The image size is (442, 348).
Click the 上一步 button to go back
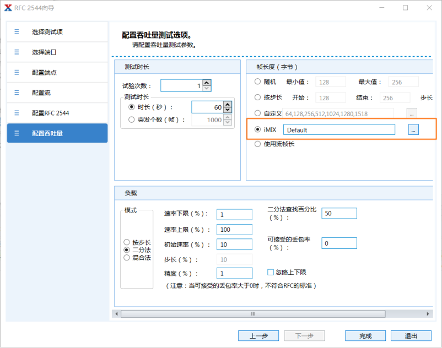[x=258, y=335]
